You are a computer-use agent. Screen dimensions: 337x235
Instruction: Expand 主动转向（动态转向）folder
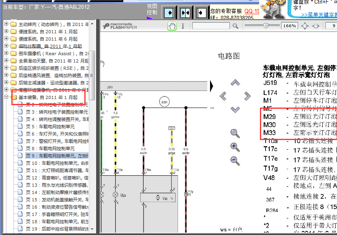[6, 24]
